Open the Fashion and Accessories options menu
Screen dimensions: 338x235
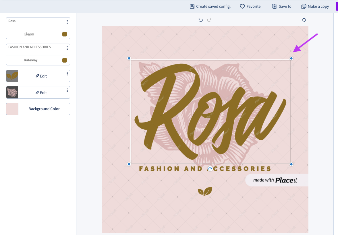click(67, 48)
